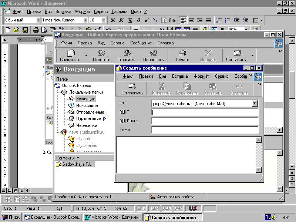Open print preview in Word
296x222 pixels.
(x=44, y=30)
